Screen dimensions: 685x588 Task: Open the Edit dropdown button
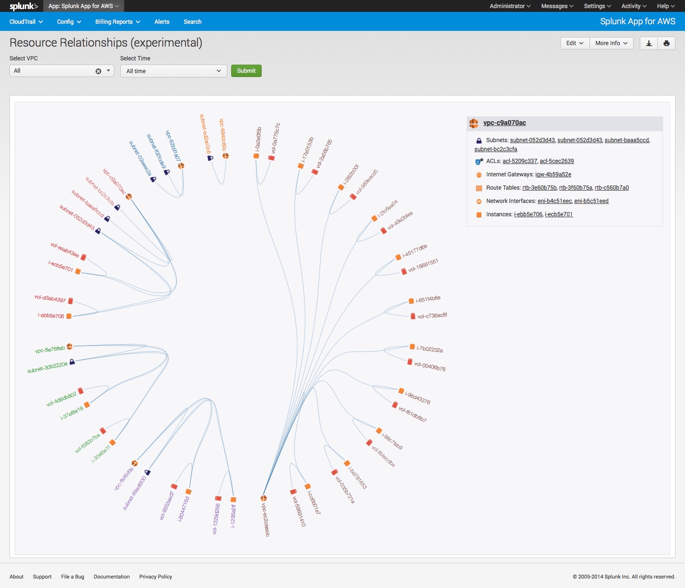tap(575, 43)
